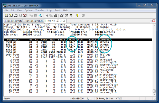This screenshot has height=103, width=159.
Task: Open the Transfer menu
Action: pos(40,11)
